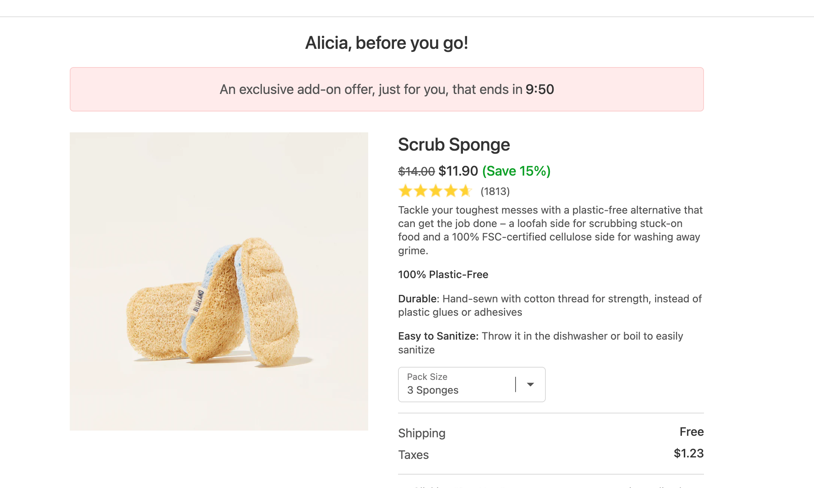
Task: Click the fifth partially filled star
Action: point(466,191)
